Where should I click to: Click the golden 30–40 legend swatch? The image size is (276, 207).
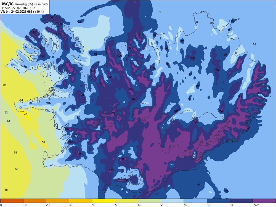(x=81, y=201)
